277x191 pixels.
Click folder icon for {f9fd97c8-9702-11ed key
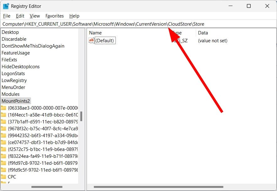click(3, 163)
